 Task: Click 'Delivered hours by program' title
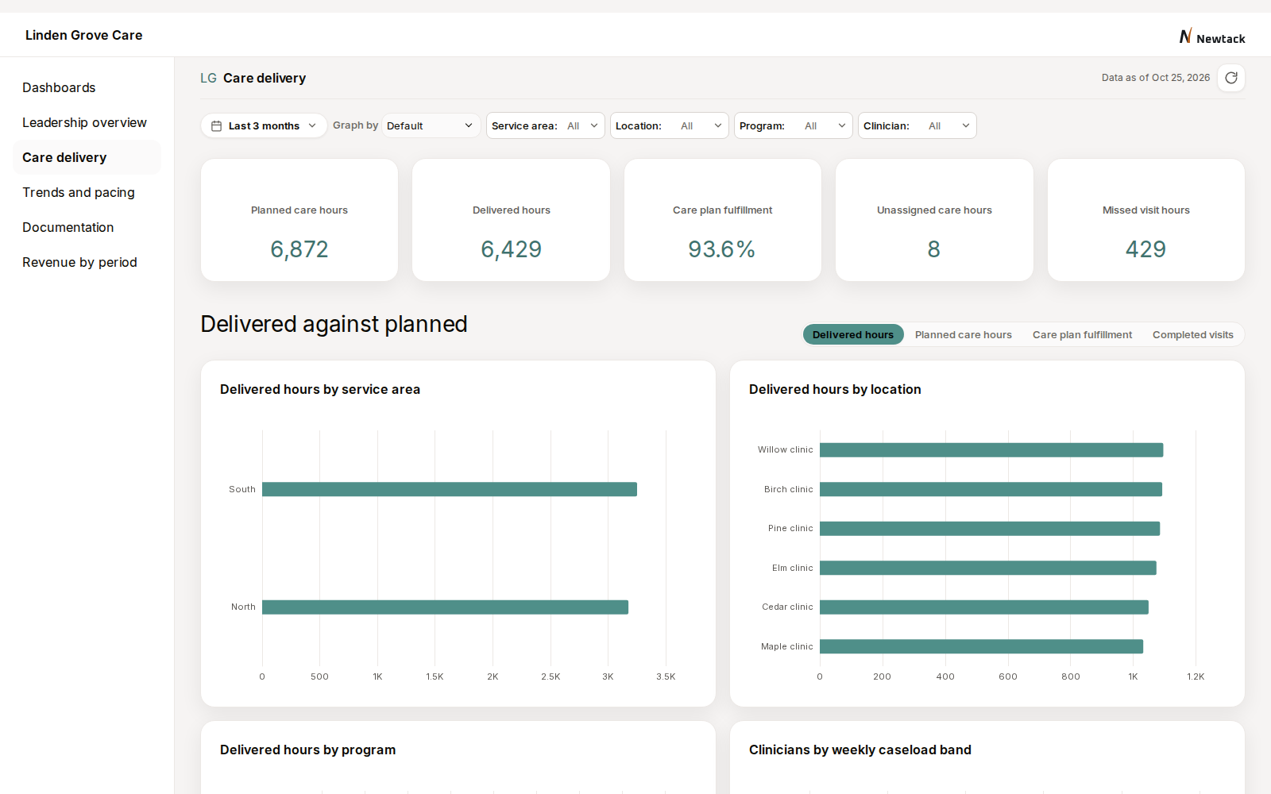pyautogui.click(x=307, y=750)
